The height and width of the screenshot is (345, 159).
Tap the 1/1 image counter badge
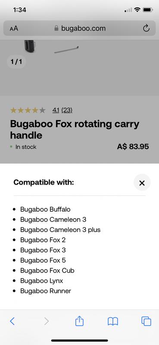tap(16, 61)
